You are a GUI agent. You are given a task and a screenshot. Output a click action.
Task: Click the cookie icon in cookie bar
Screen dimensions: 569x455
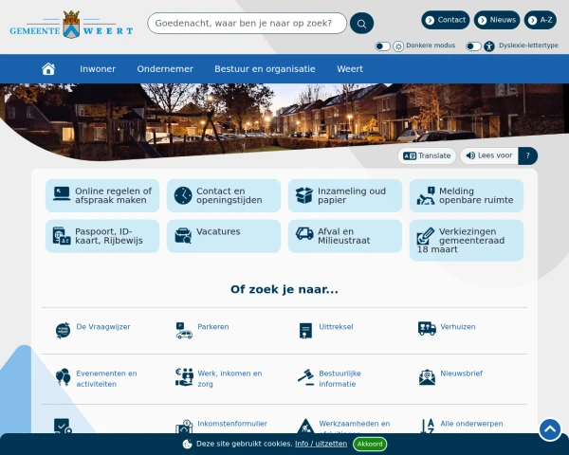(x=187, y=444)
